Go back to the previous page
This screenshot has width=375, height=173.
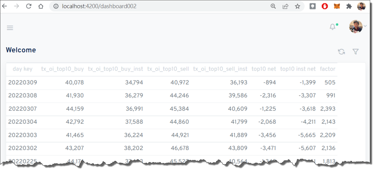pos(5,6)
